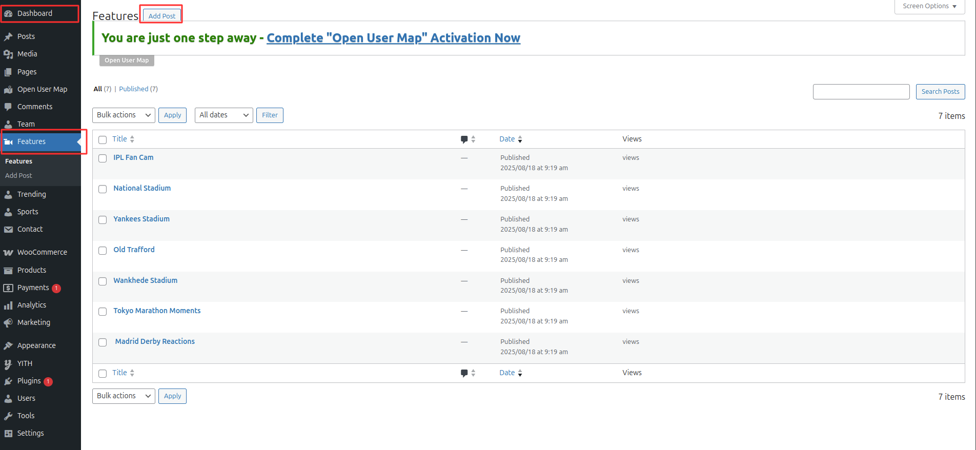Sort posts by the Date column

(x=507, y=139)
